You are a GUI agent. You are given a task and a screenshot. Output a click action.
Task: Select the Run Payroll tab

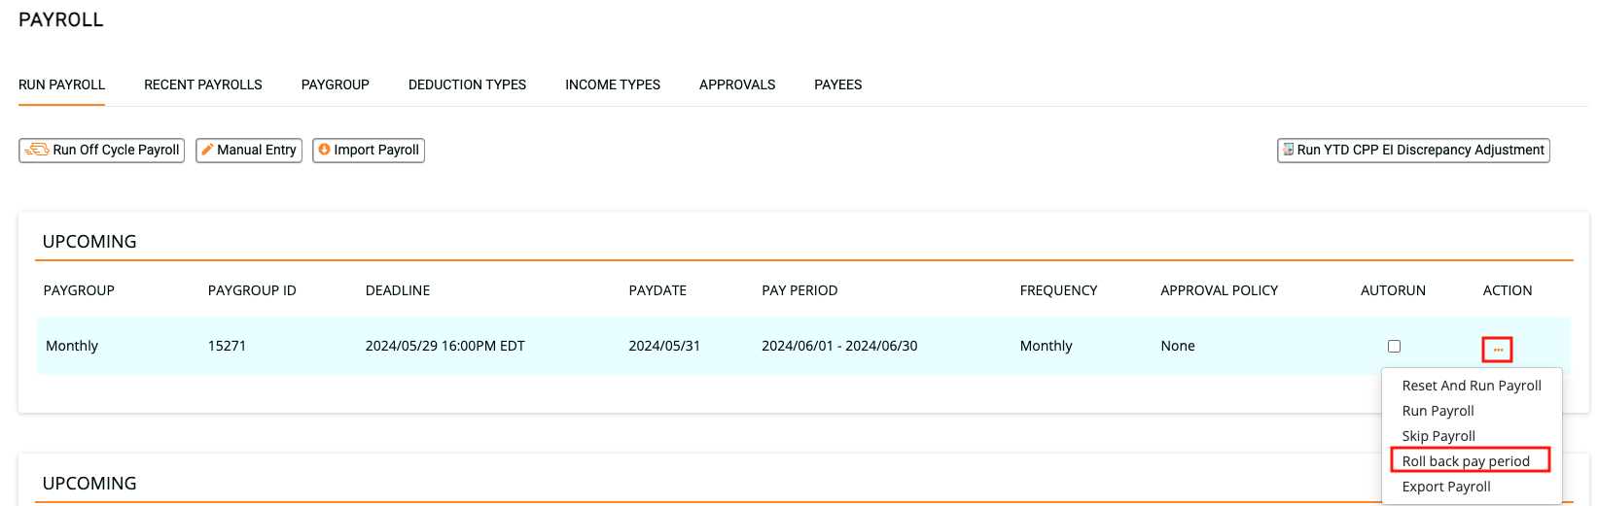click(61, 85)
